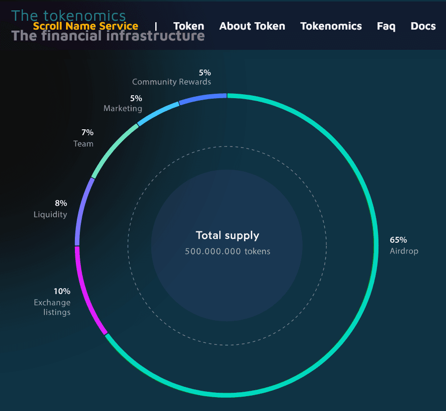Select the 5% Community Rewards label

(x=172, y=77)
